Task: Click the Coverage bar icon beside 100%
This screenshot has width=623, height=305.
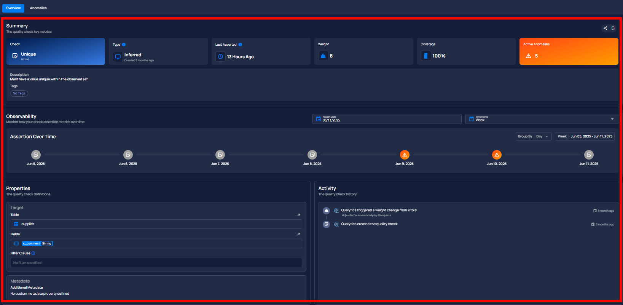Action: [x=425, y=56]
